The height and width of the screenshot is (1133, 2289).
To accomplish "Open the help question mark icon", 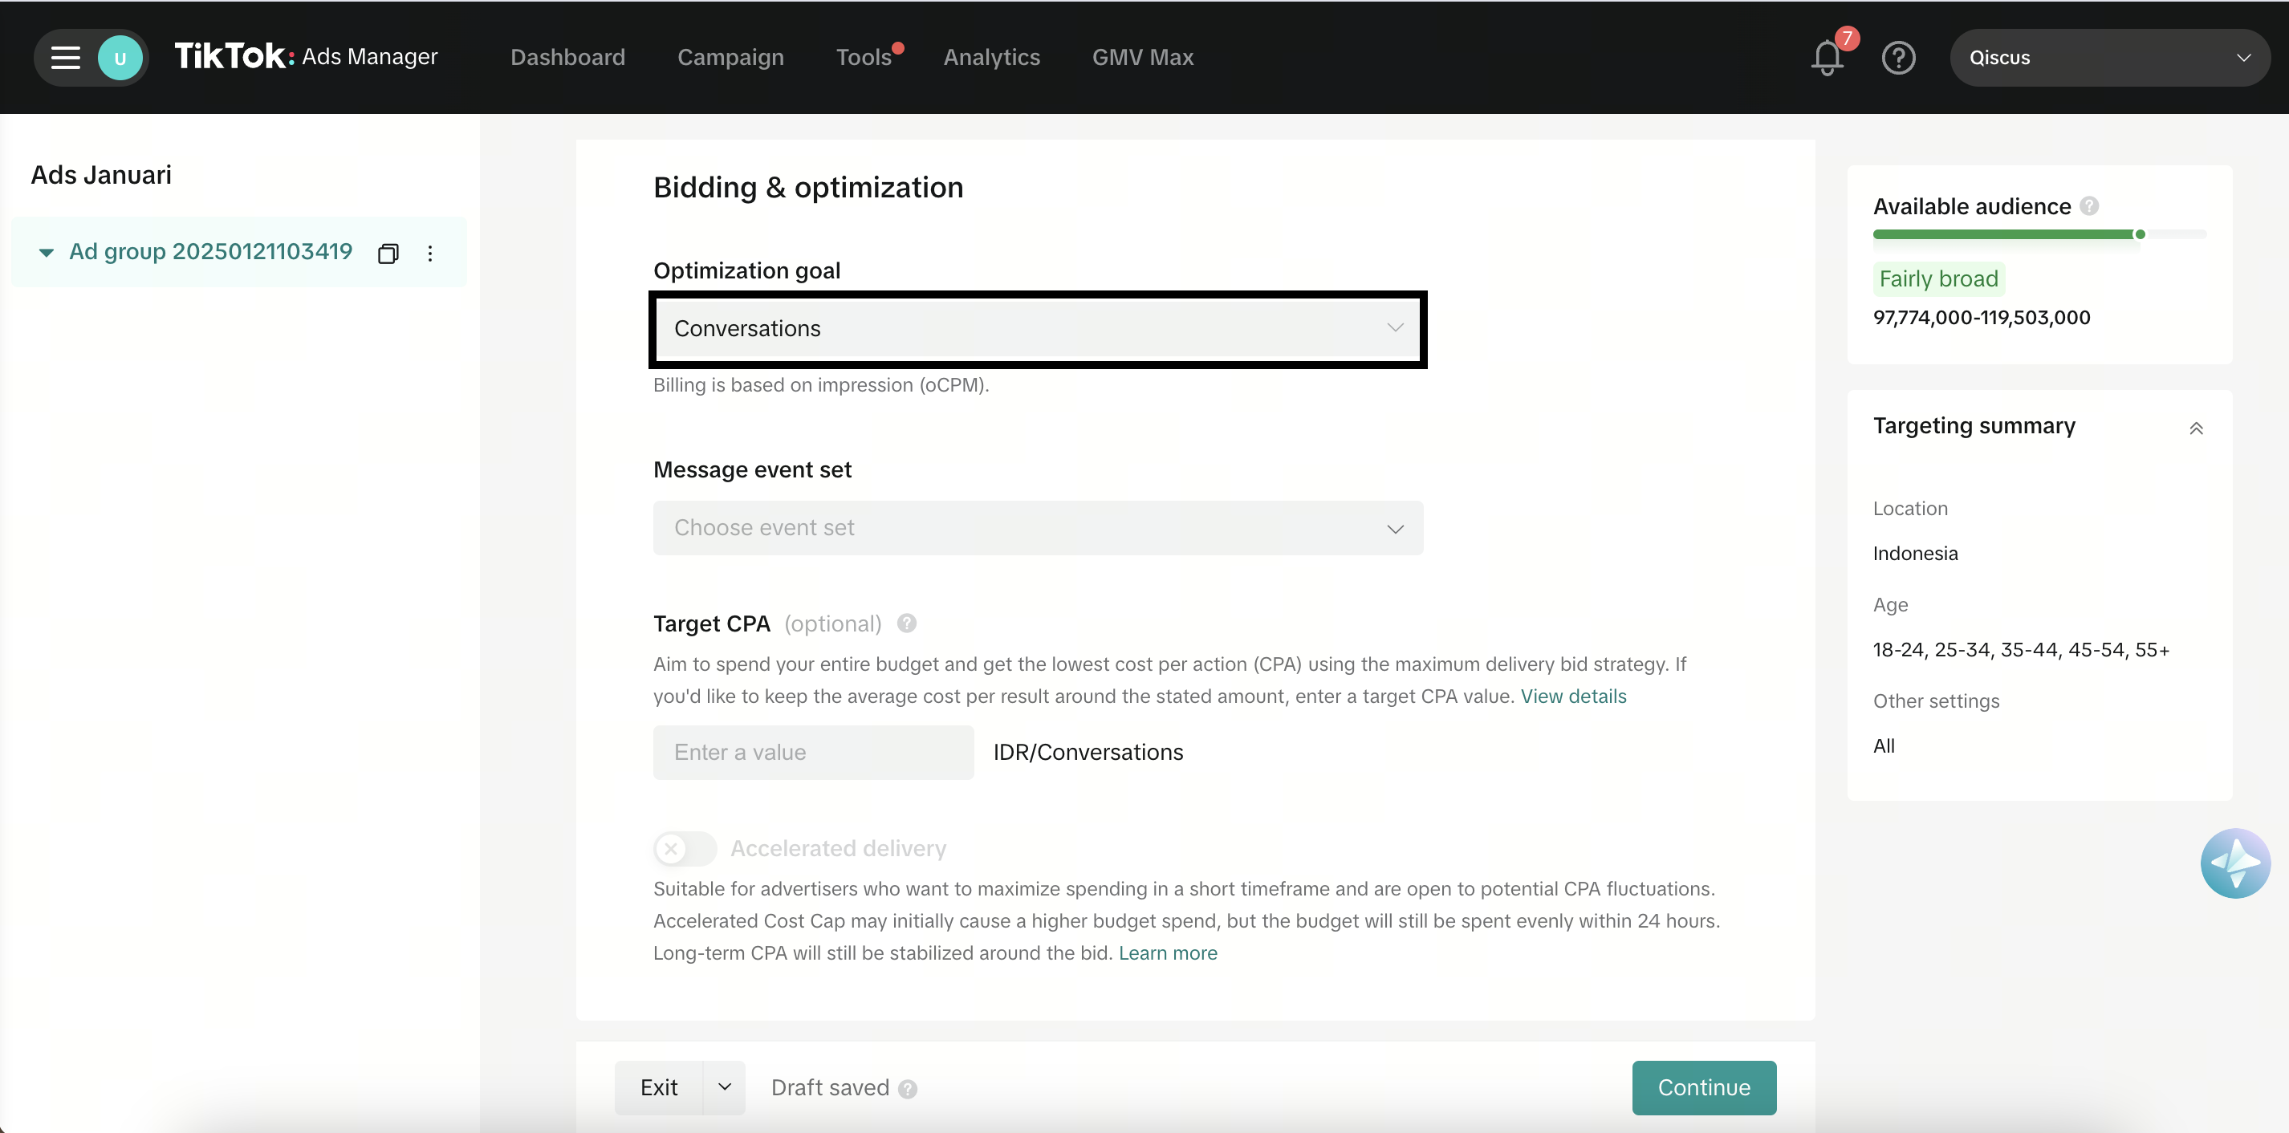I will coord(1898,58).
